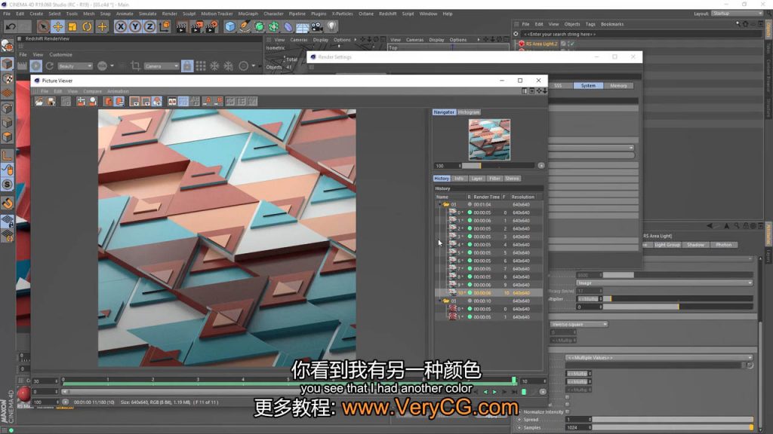The width and height of the screenshot is (773, 434).
Task: Open the spline pen tool
Action: tap(245, 26)
